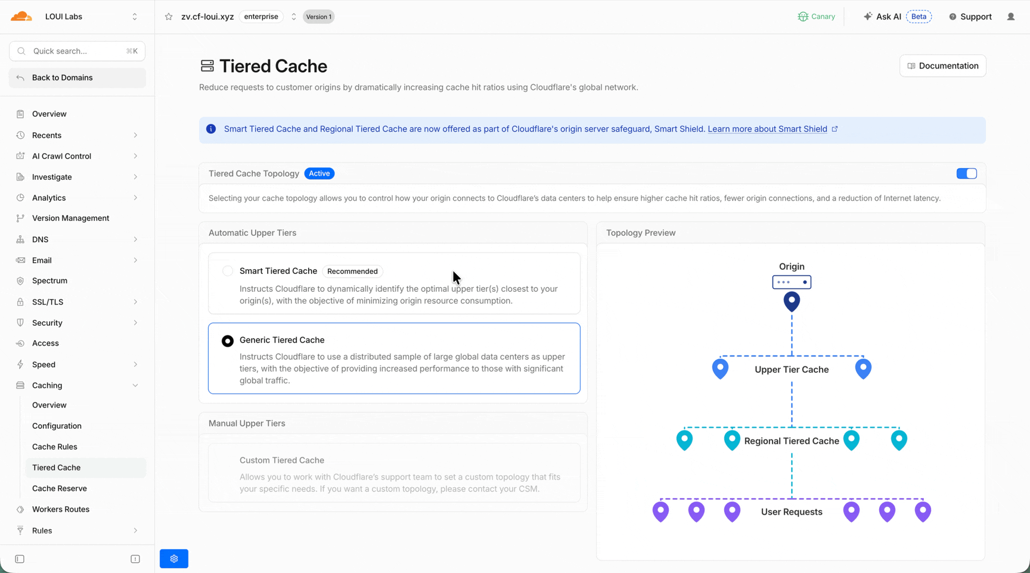Click the Support question-mark icon

tap(953, 17)
